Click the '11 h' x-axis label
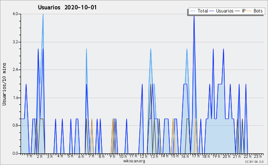Image resolution: width=268 pixels, height=165 pixels. click(x=133, y=156)
